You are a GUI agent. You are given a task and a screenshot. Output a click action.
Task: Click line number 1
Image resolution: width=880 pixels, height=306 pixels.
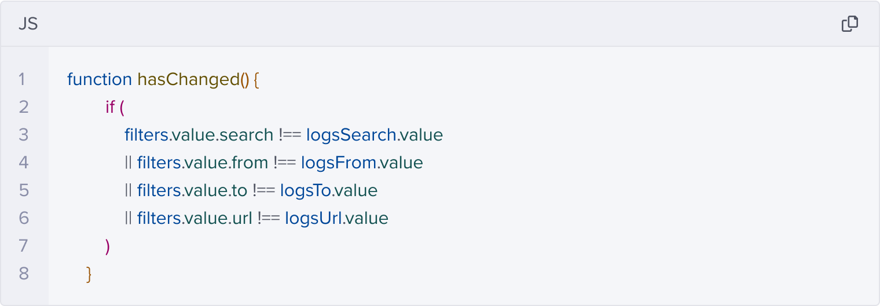[22, 79]
